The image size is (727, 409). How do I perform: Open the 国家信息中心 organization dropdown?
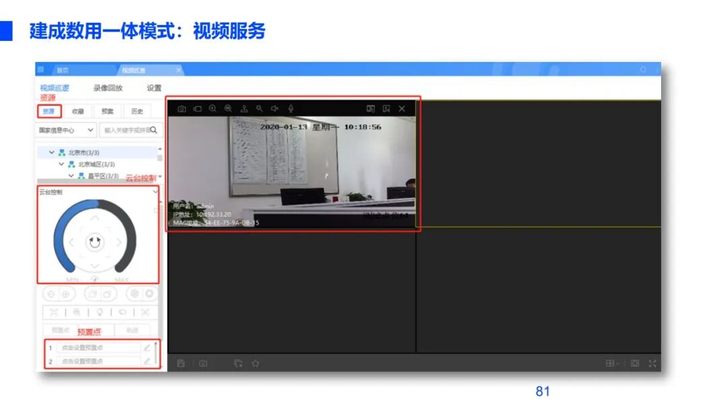click(66, 130)
